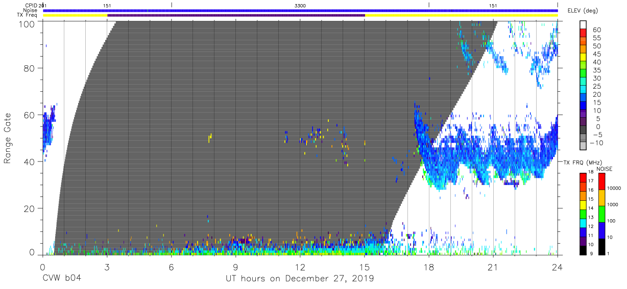
Task: Select the white top swatch of ELEV colorbar
Action: (x=583, y=24)
